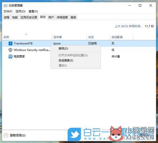Select the 电脑管家 startup entry
This screenshot has width=158, height=143.
[79, 56]
